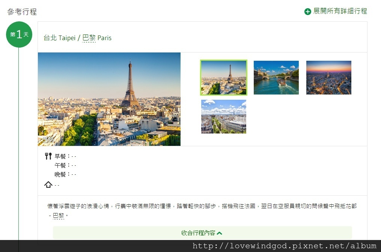Click the house accommodation icon
This screenshot has width=381, height=252.
tap(48, 185)
